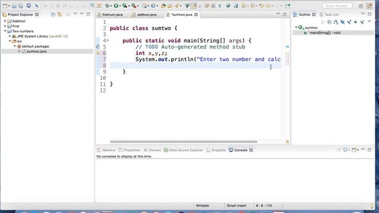Collapse sumtwo class in Outline

296,27
